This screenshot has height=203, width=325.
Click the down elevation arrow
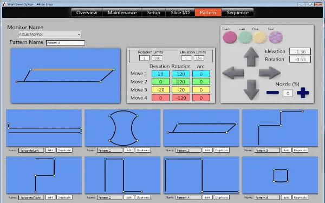[251, 90]
